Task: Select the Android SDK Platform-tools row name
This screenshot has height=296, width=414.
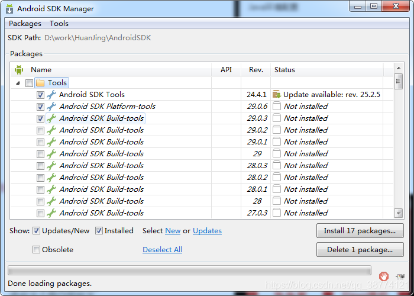Action: point(107,107)
